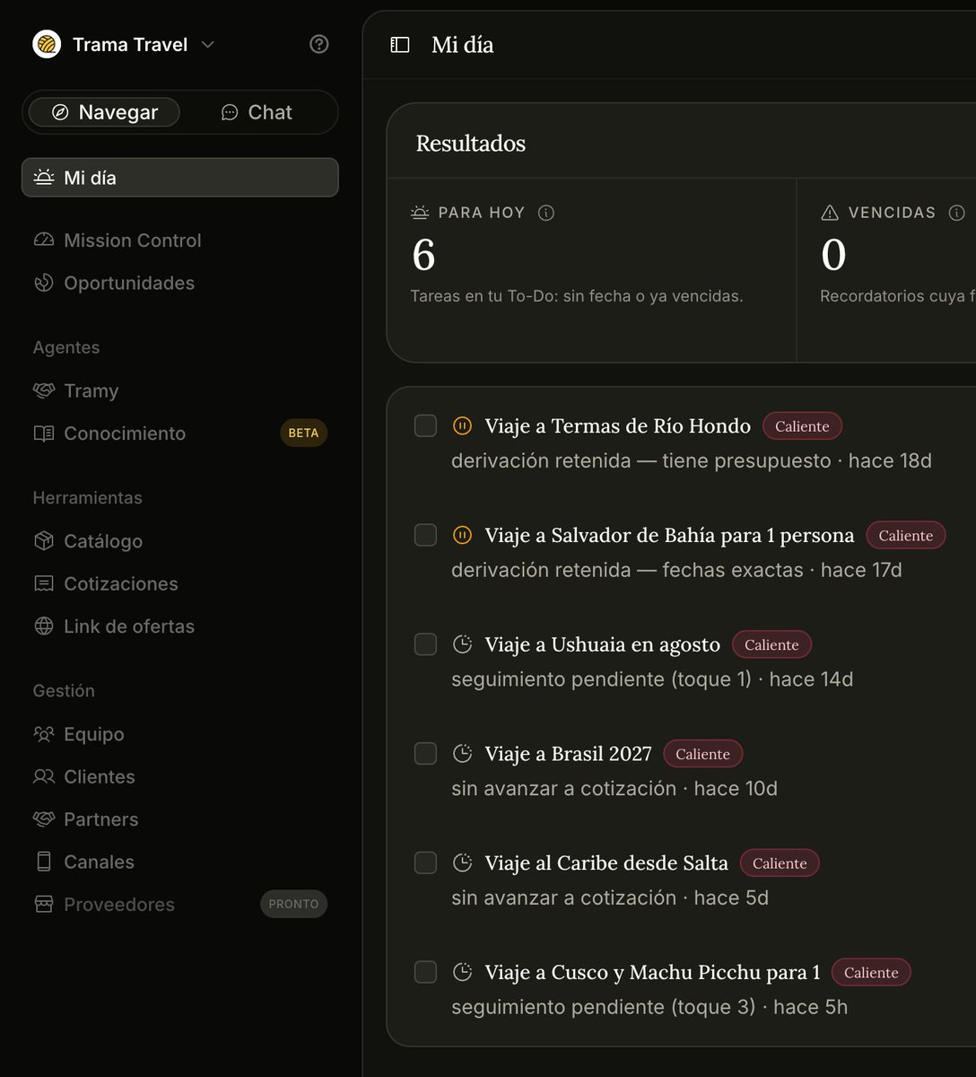Click the pause icon on Salvador de Bahía
The height and width of the screenshot is (1077, 976).
coord(462,535)
